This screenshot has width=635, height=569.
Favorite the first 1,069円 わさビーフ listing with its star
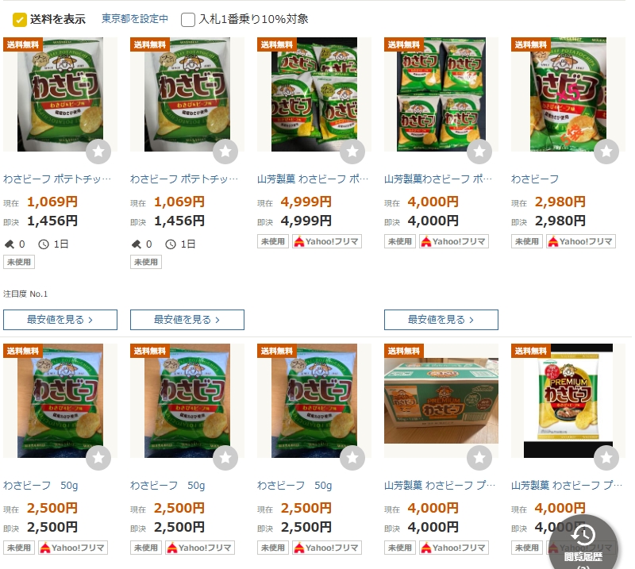point(98,152)
